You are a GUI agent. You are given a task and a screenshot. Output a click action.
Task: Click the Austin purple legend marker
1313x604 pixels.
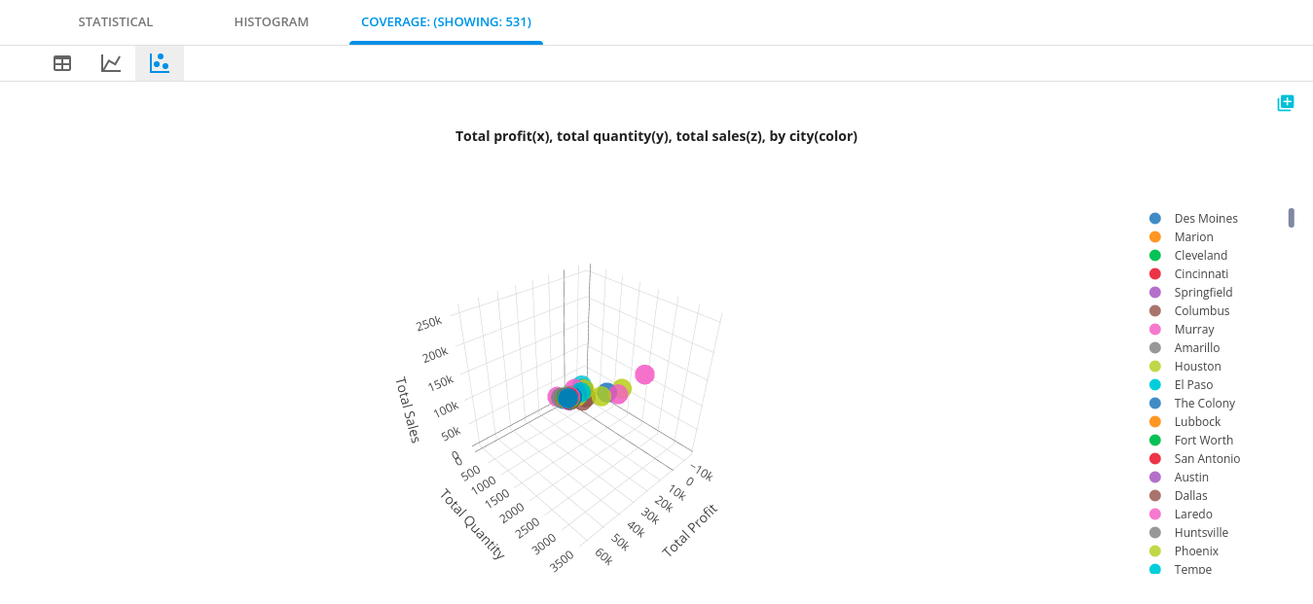(x=1155, y=478)
